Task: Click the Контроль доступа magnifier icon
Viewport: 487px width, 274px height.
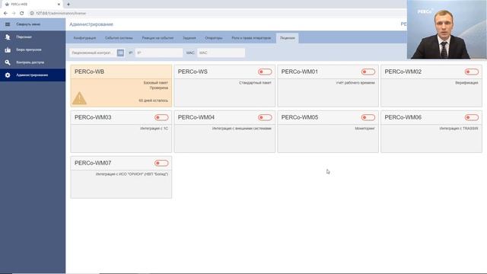Action: pyautogui.click(x=8, y=62)
